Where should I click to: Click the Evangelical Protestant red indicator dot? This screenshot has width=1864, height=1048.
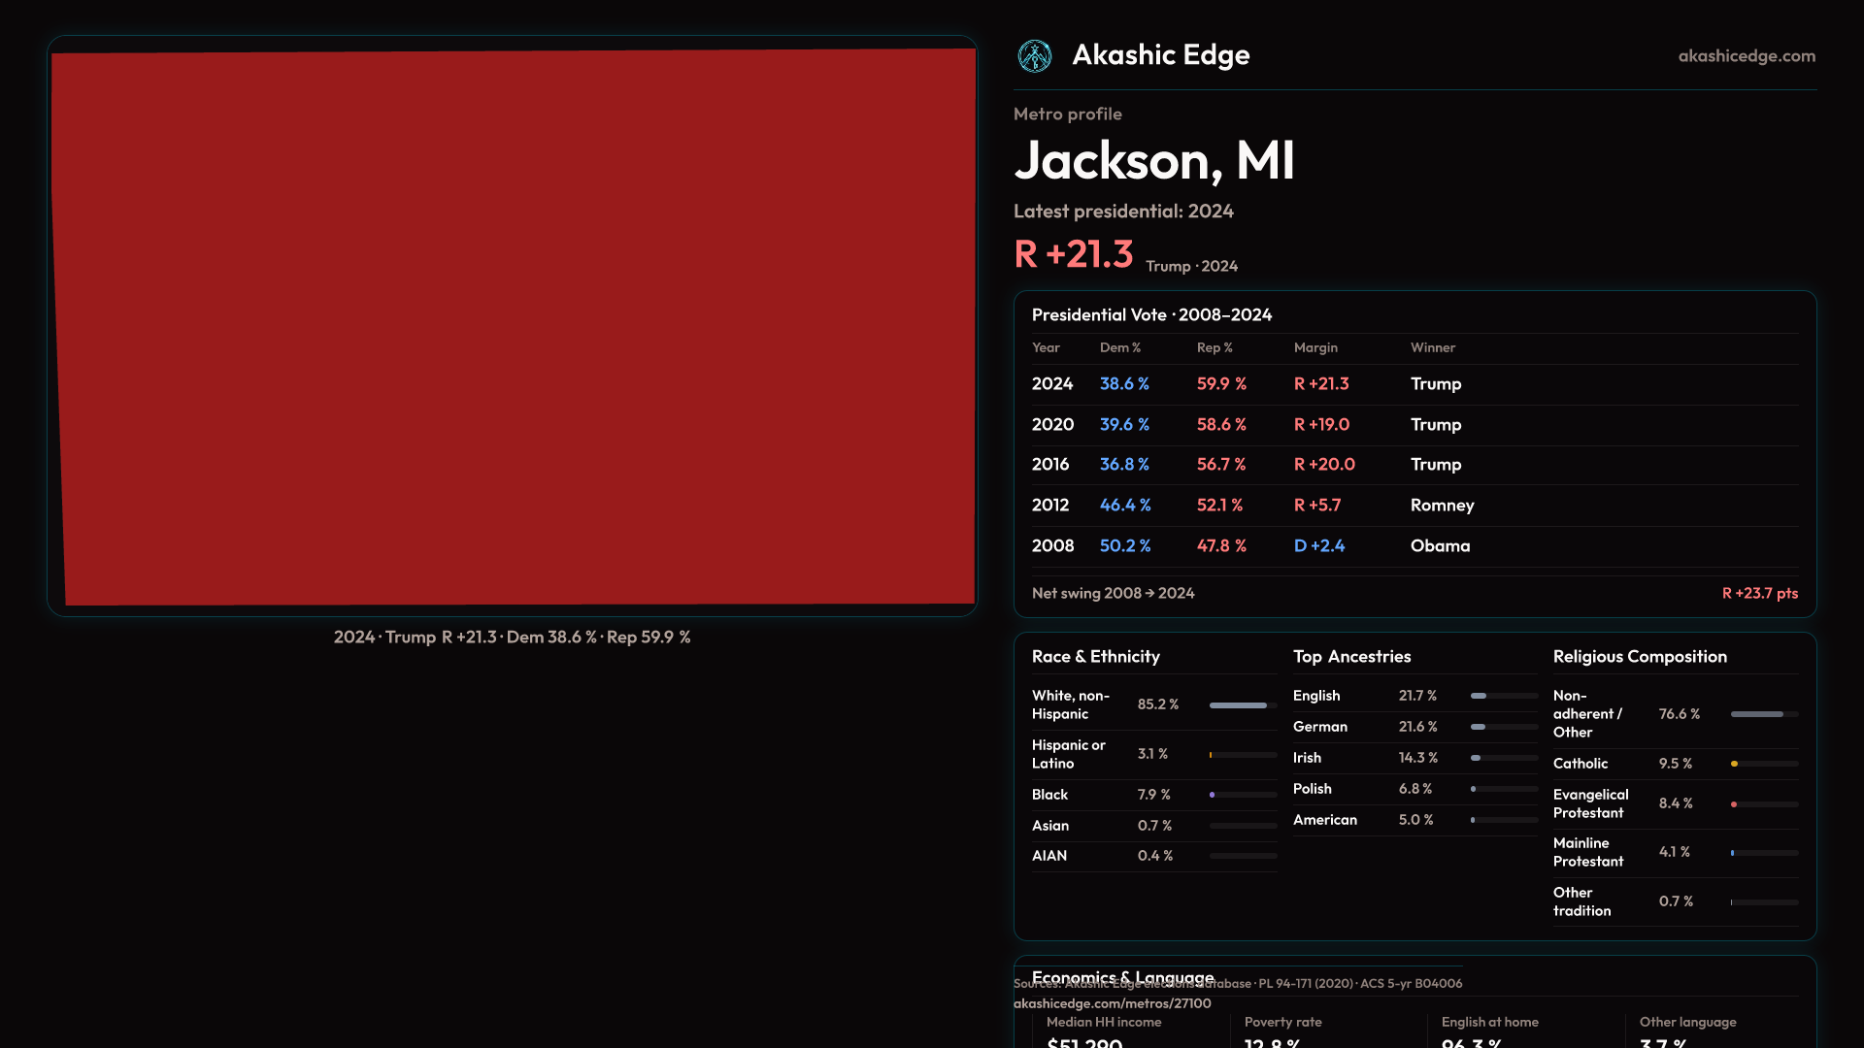pyautogui.click(x=1734, y=804)
